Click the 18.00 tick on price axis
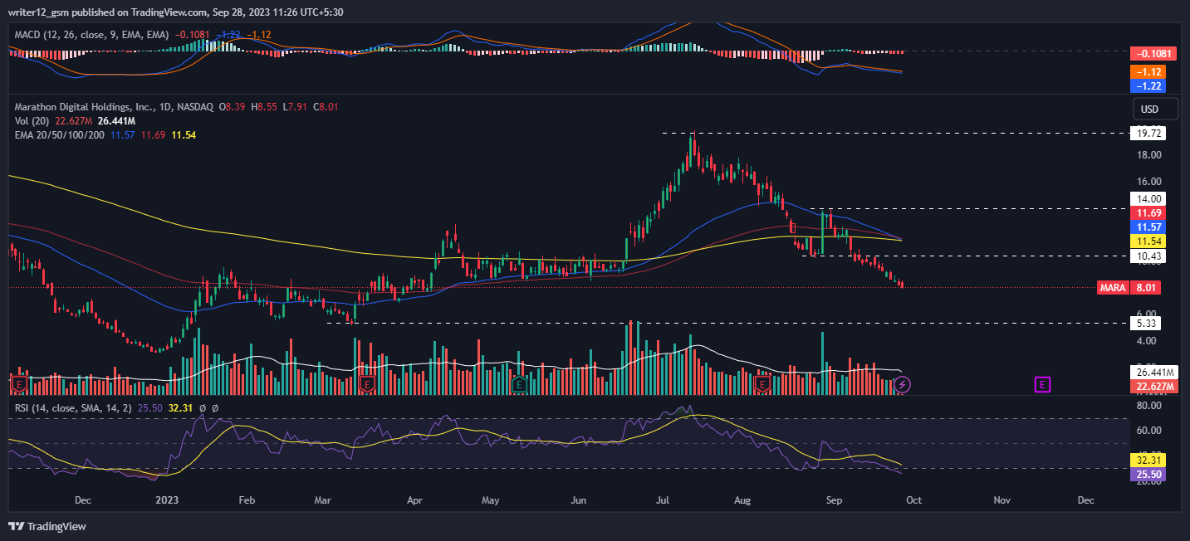This screenshot has height=541, width=1190. coord(1149,155)
